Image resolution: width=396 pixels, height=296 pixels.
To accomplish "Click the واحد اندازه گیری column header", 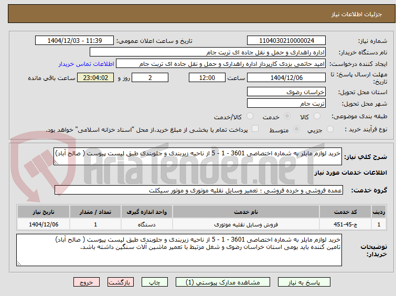I will pyautogui.click(x=147, y=212).
